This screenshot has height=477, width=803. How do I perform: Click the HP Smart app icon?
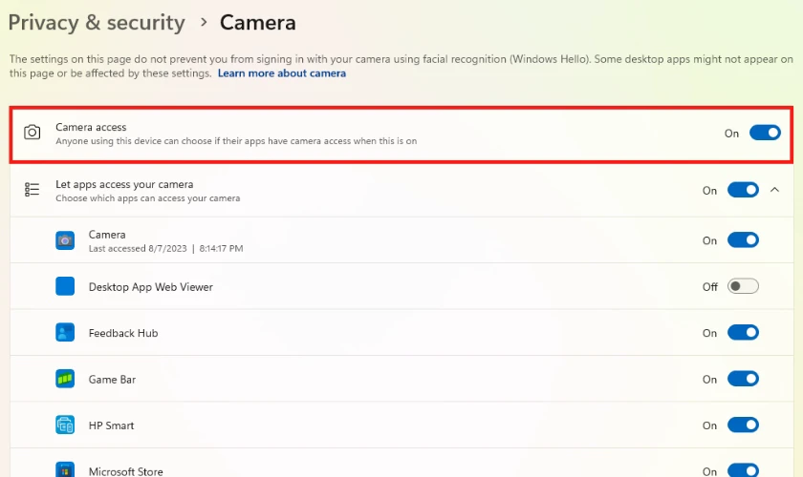(x=65, y=425)
